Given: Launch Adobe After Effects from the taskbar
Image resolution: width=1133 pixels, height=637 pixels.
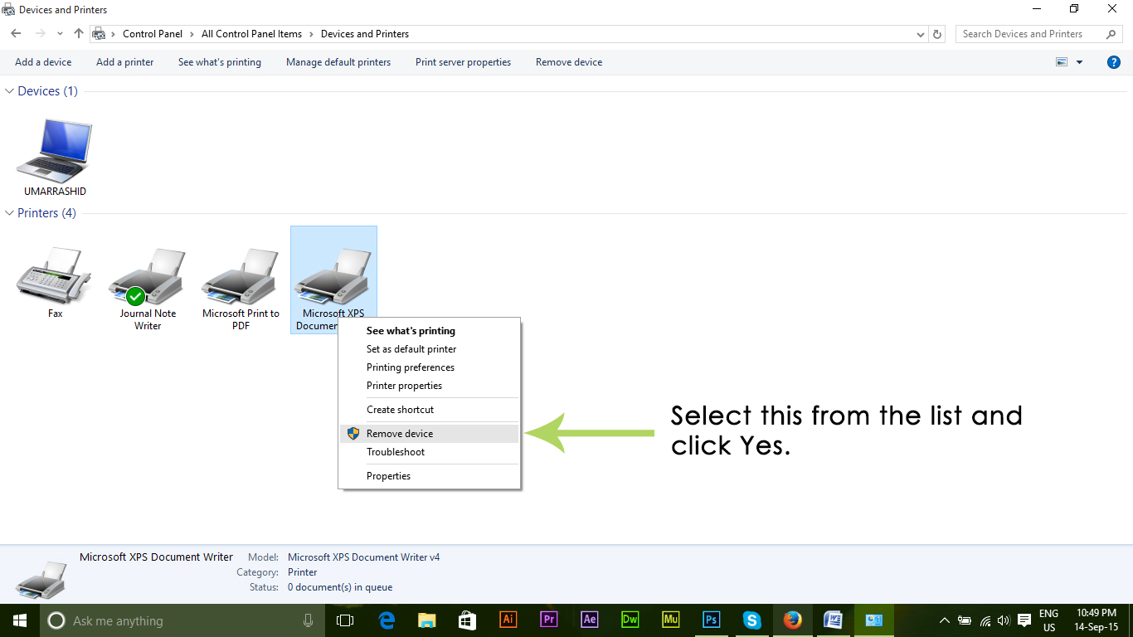Looking at the screenshot, I should click(x=590, y=620).
